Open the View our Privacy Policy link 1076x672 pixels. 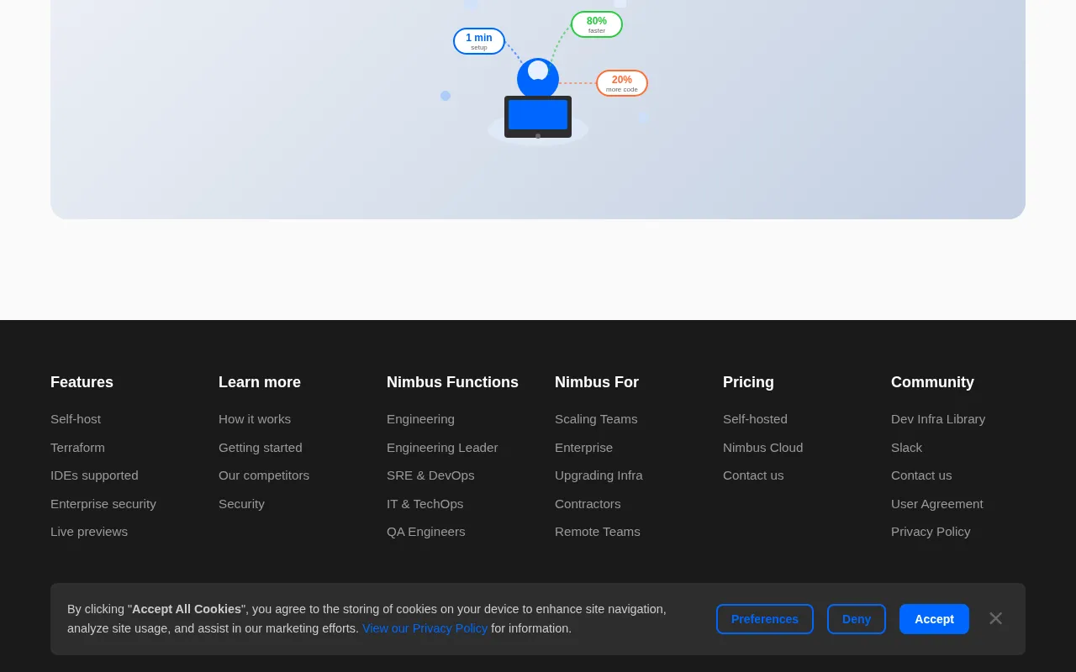[x=425, y=628]
